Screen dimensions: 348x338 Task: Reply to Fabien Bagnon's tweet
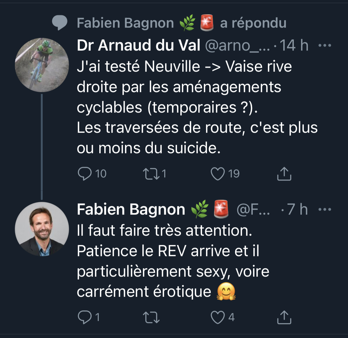pos(84,317)
